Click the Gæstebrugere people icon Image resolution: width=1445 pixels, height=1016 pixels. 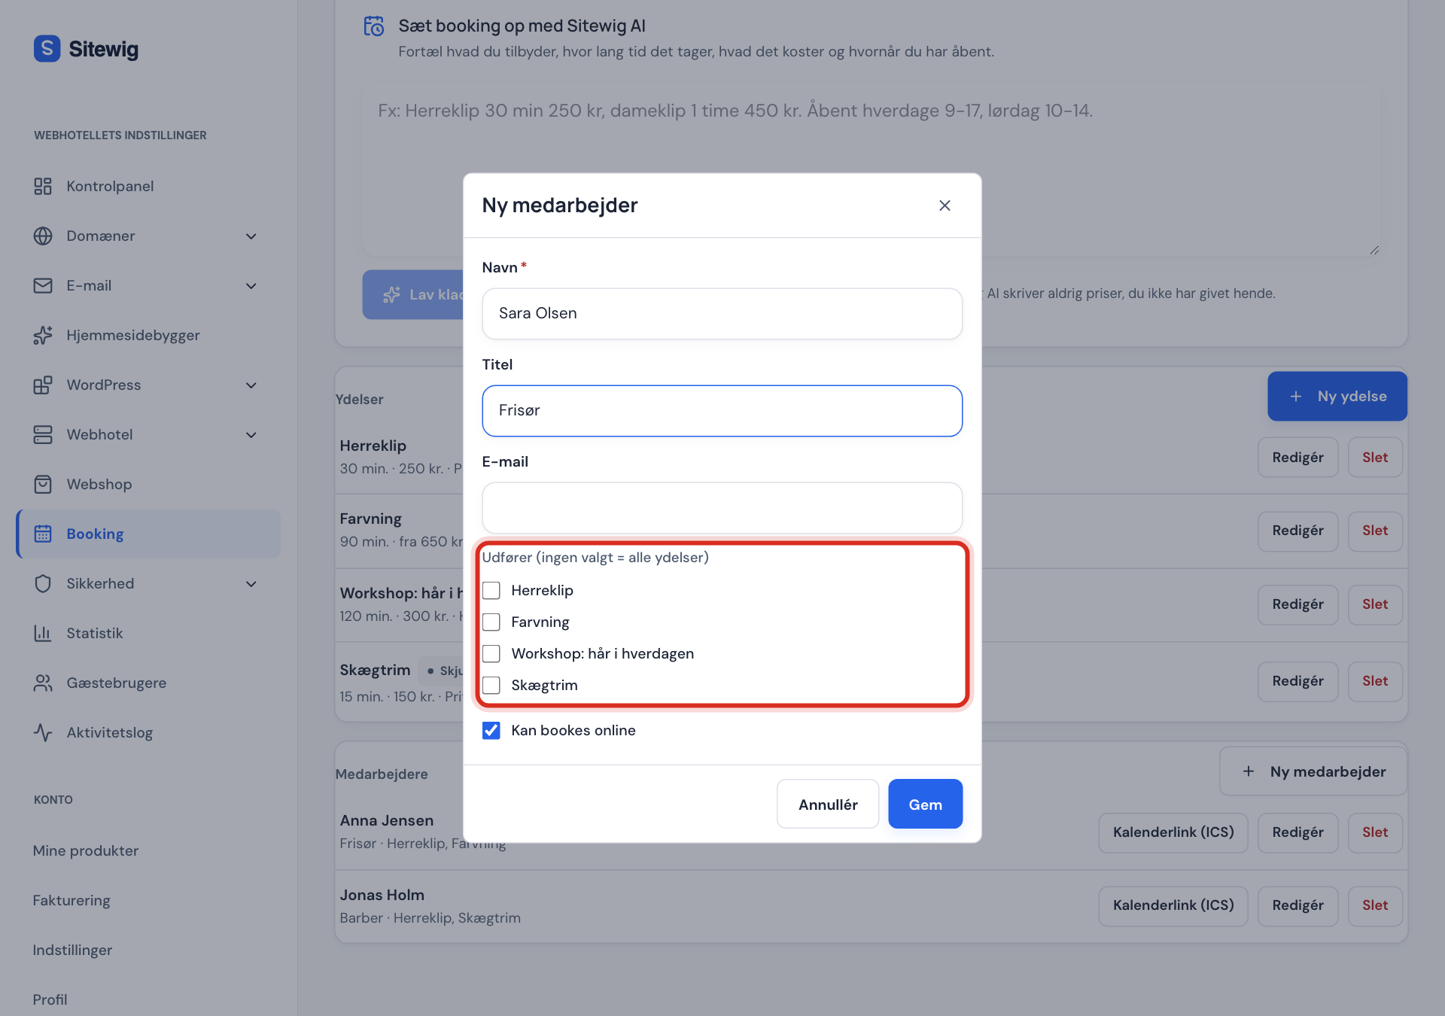[x=43, y=683]
